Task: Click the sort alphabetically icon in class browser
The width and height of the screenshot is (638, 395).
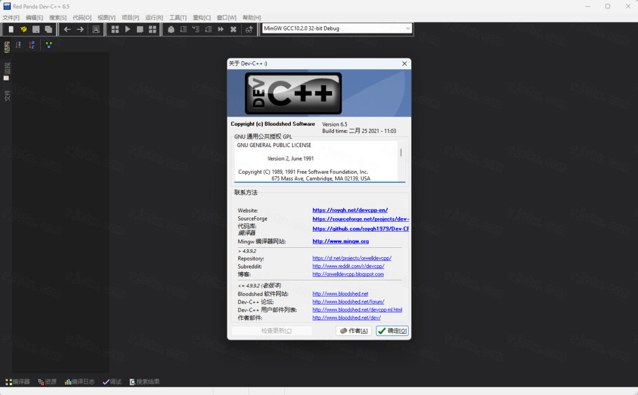Action: [x=32, y=45]
